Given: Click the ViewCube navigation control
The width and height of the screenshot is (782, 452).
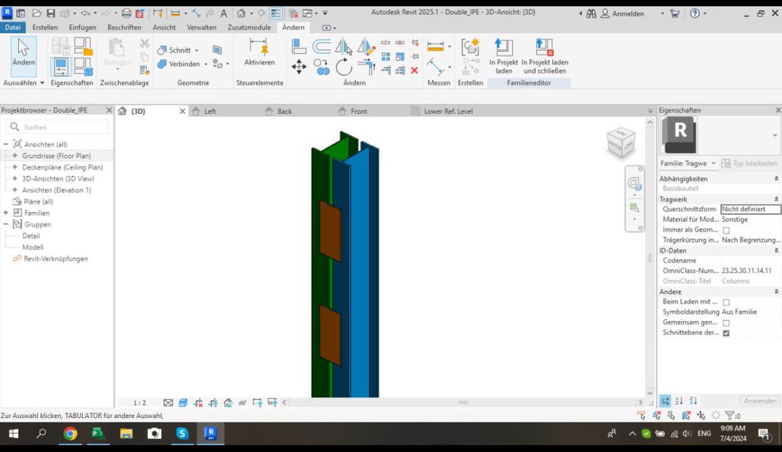Looking at the screenshot, I should [x=620, y=142].
